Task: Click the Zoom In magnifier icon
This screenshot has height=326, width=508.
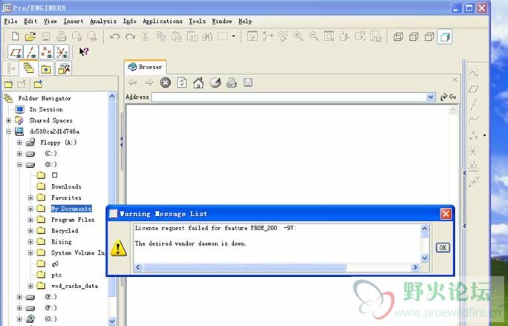Action: (x=298, y=36)
